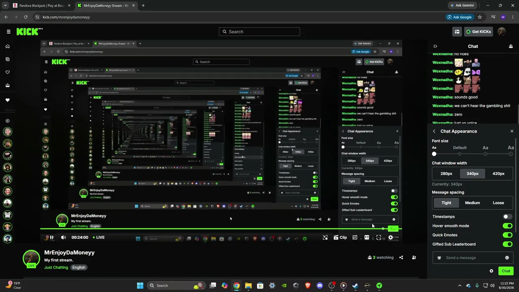Viewport: 519px width, 292px height.
Task: Show hidden system tray icons
Action: 459,286
